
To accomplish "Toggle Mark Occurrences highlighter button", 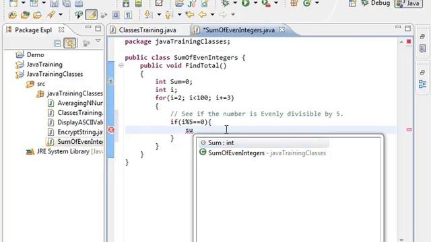I will pos(92,15).
